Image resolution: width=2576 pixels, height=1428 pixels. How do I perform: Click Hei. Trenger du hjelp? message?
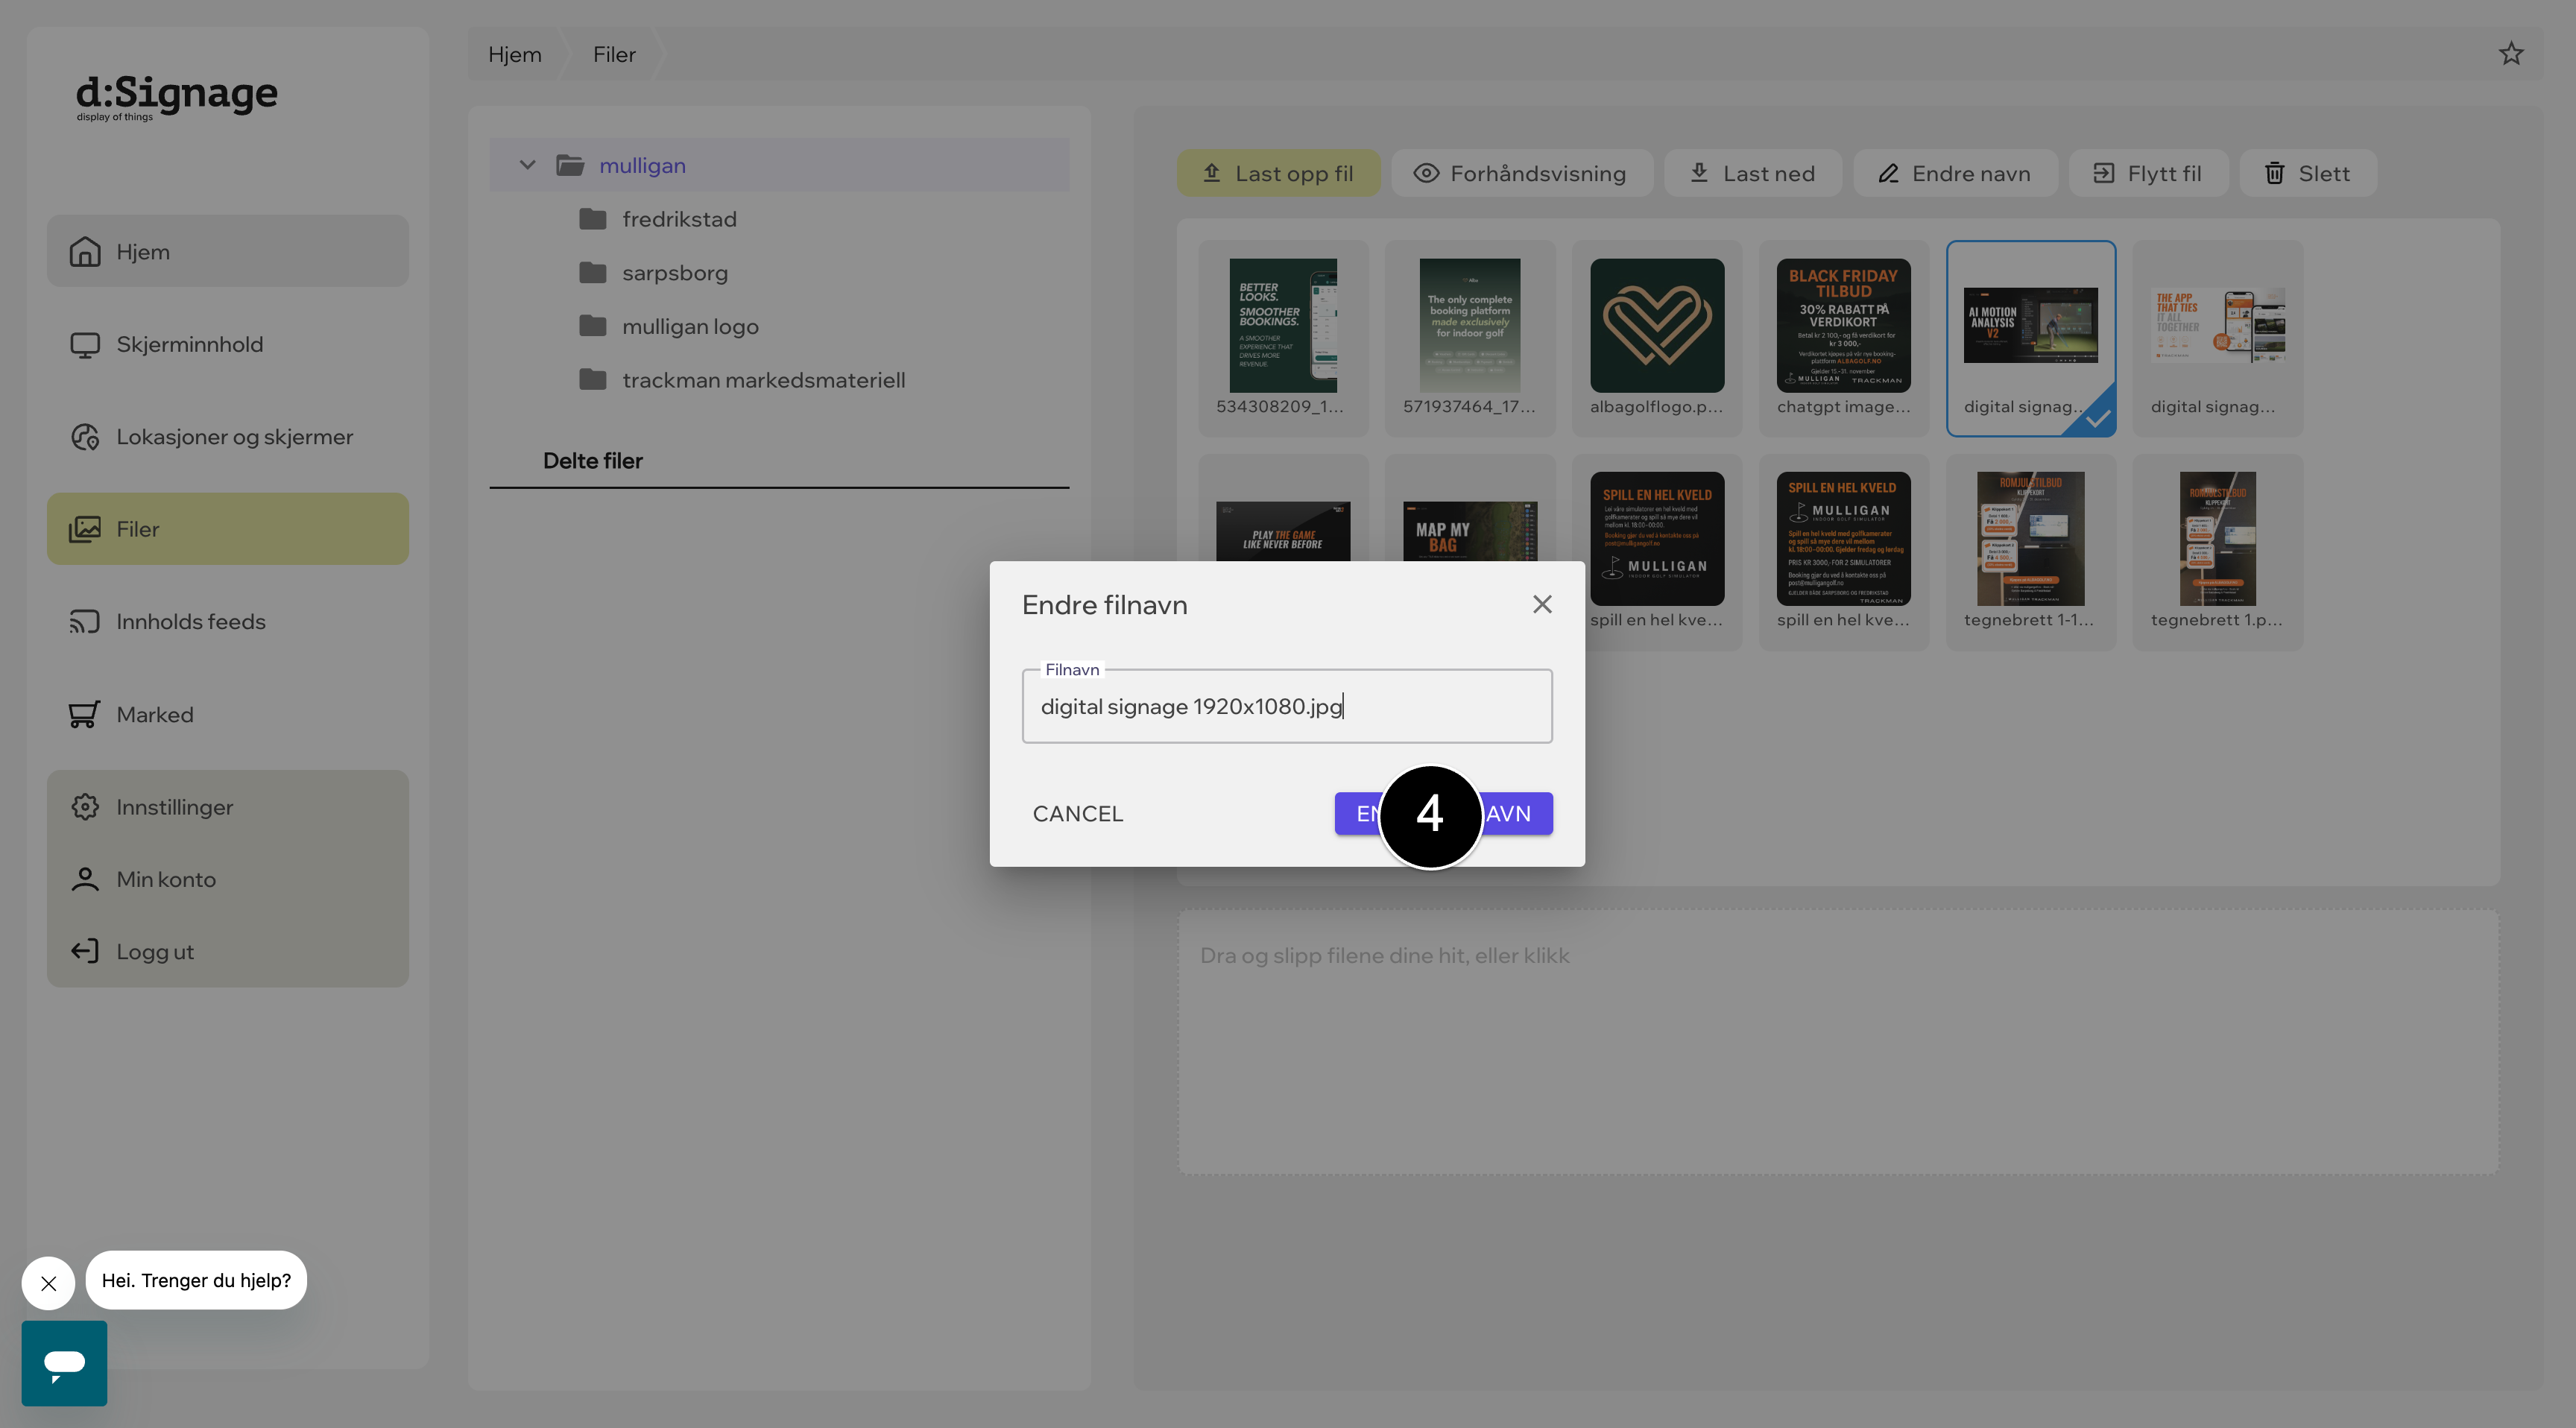tap(196, 1280)
